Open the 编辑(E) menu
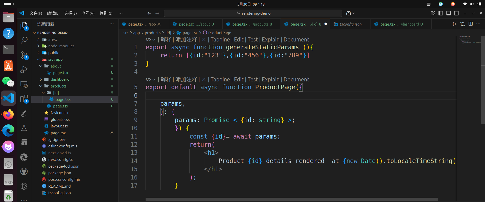Viewport: 485px width, 202px height. pos(53,13)
